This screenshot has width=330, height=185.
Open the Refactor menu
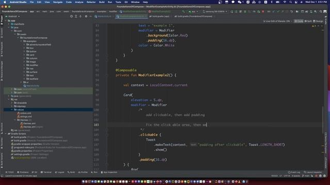[x=91, y=2]
